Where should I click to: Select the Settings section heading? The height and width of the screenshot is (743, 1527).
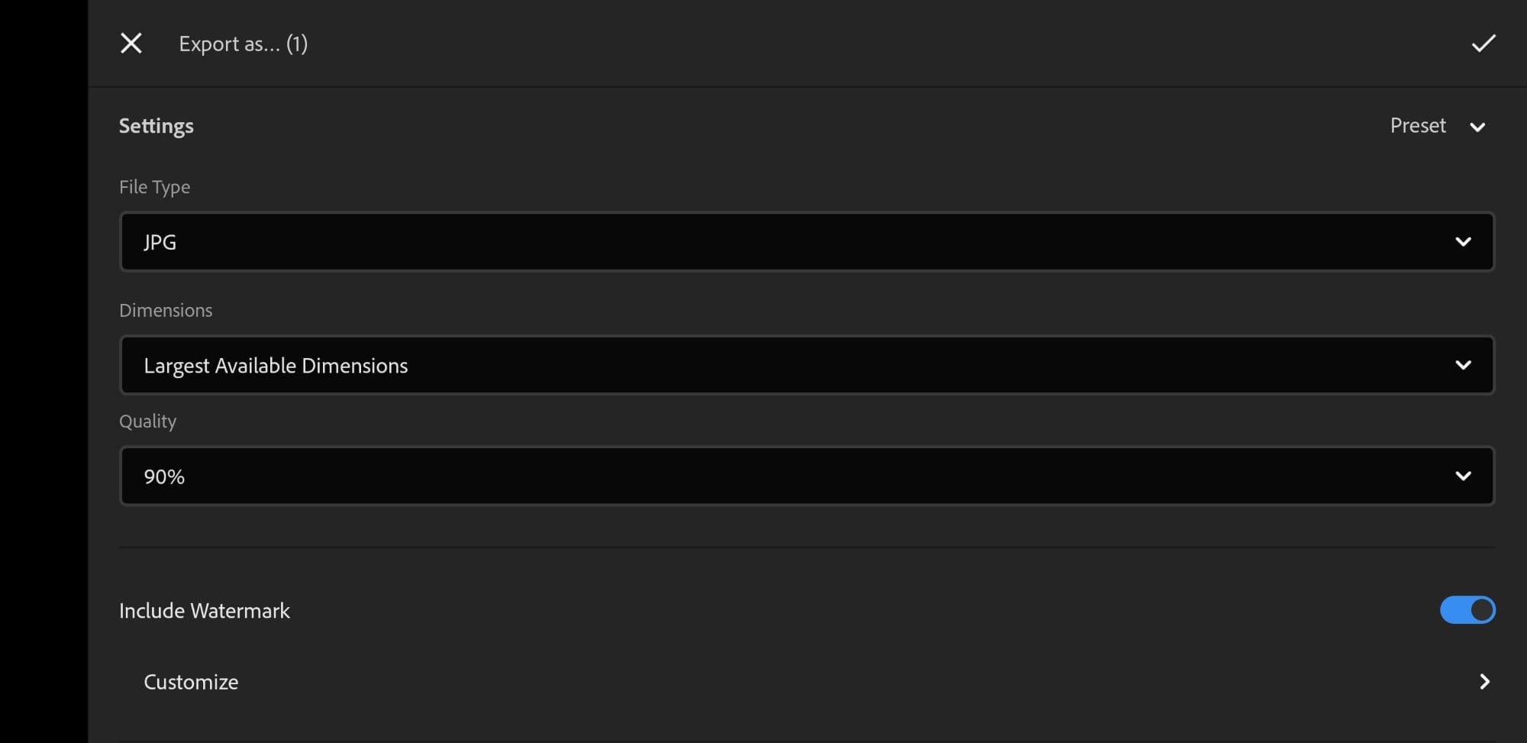point(156,125)
